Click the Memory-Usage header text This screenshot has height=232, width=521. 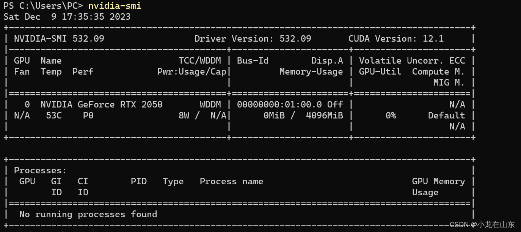(311, 72)
